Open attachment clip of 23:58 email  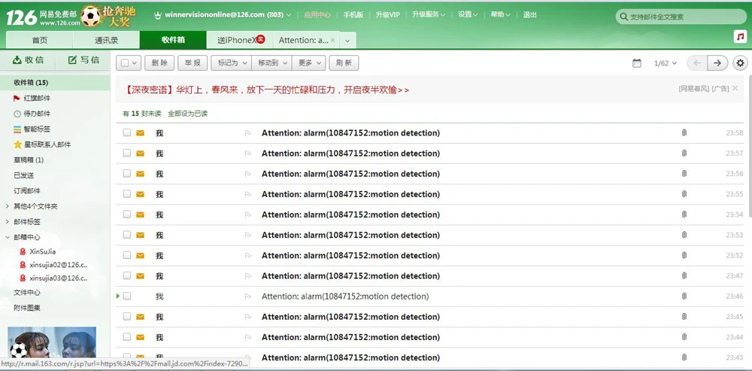click(684, 133)
